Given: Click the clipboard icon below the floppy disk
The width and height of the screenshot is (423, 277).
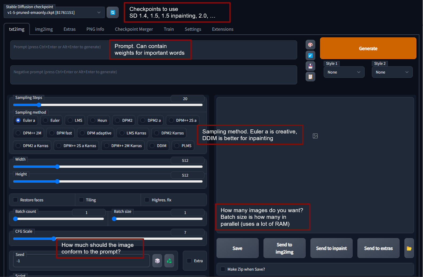Looking at the screenshot, I should click(310, 77).
